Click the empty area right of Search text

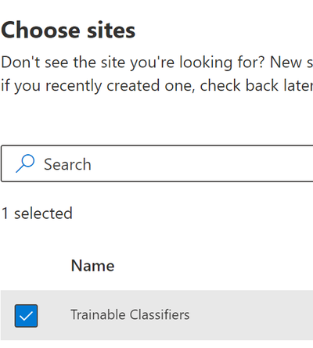pyautogui.click(x=202, y=163)
